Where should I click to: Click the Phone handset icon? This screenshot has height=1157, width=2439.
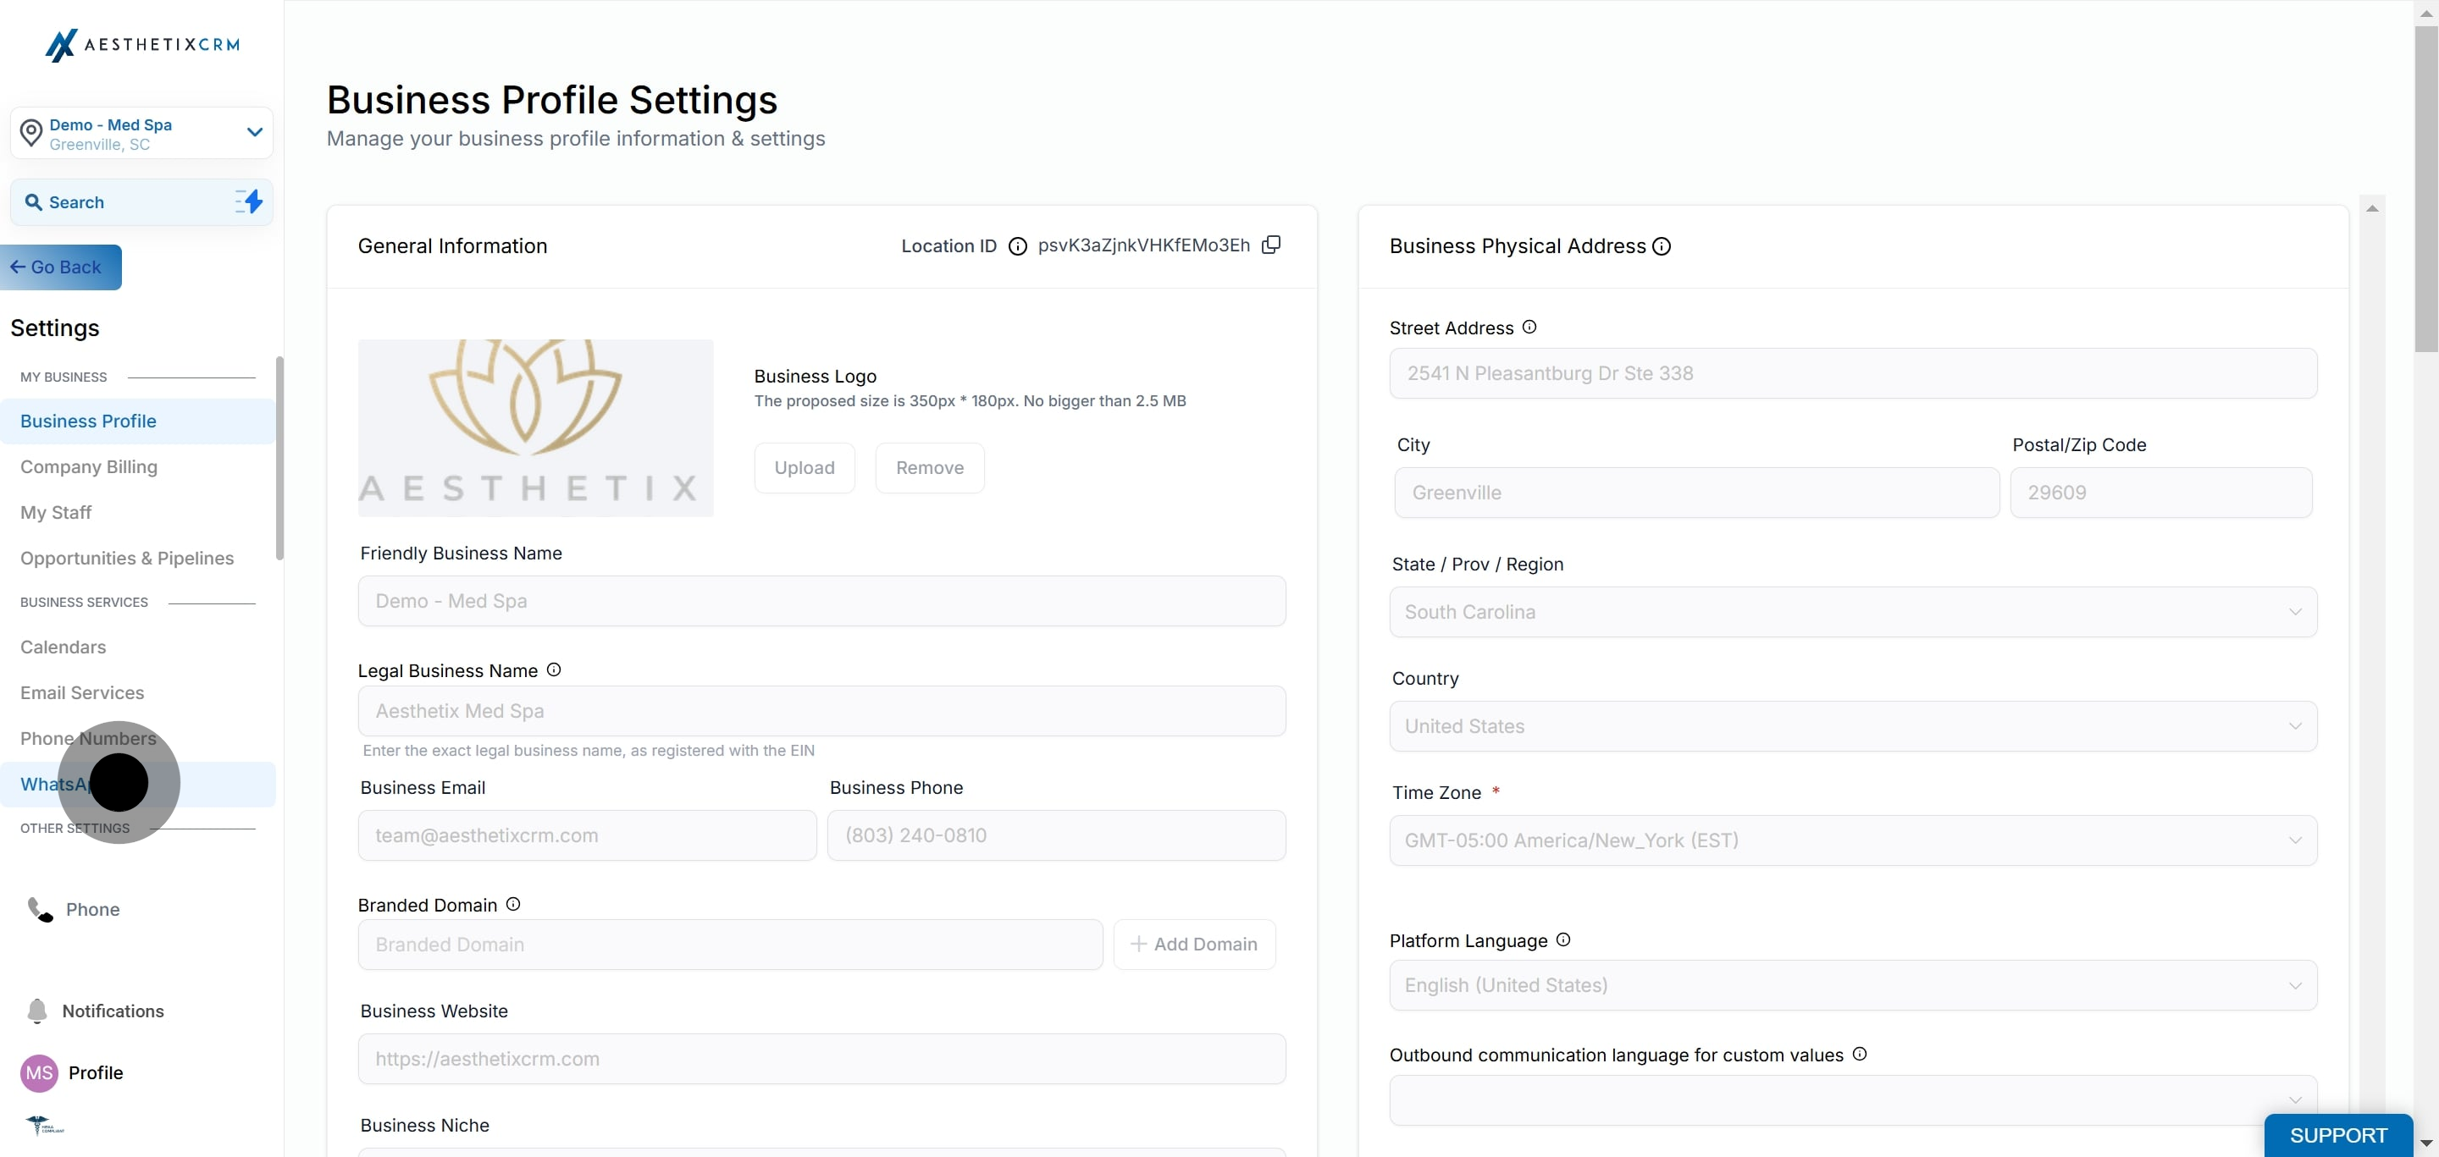pos(40,909)
